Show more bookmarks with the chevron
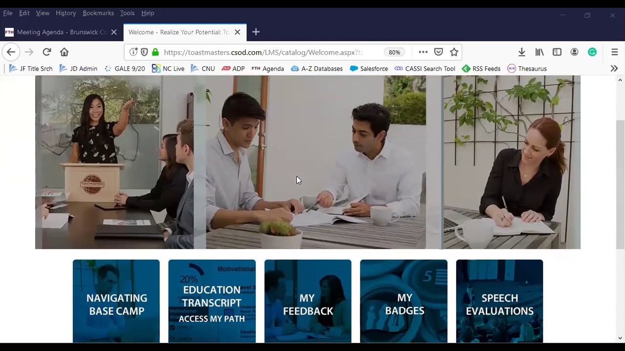This screenshot has width=625, height=351. tap(614, 69)
